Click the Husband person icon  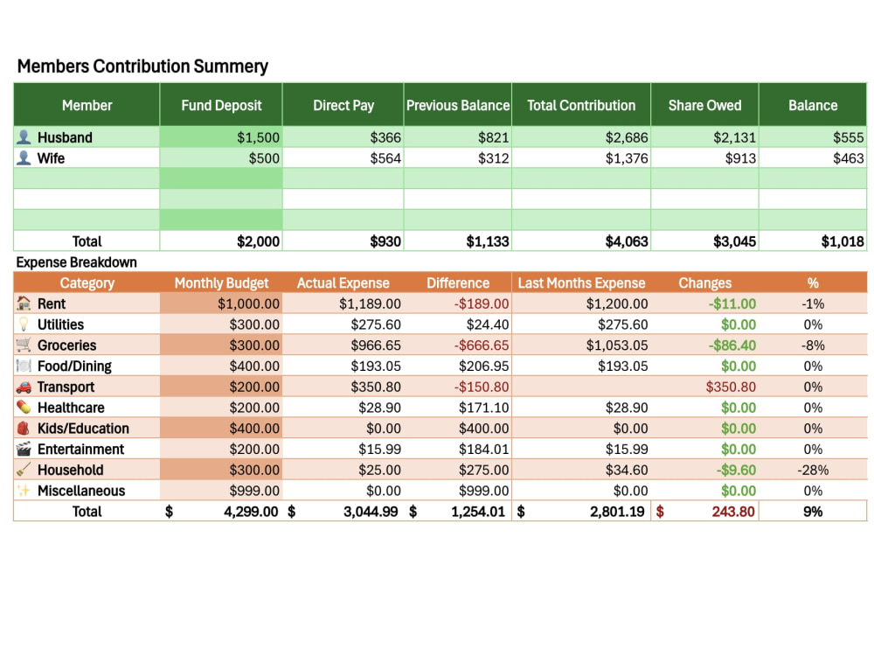[x=24, y=137]
